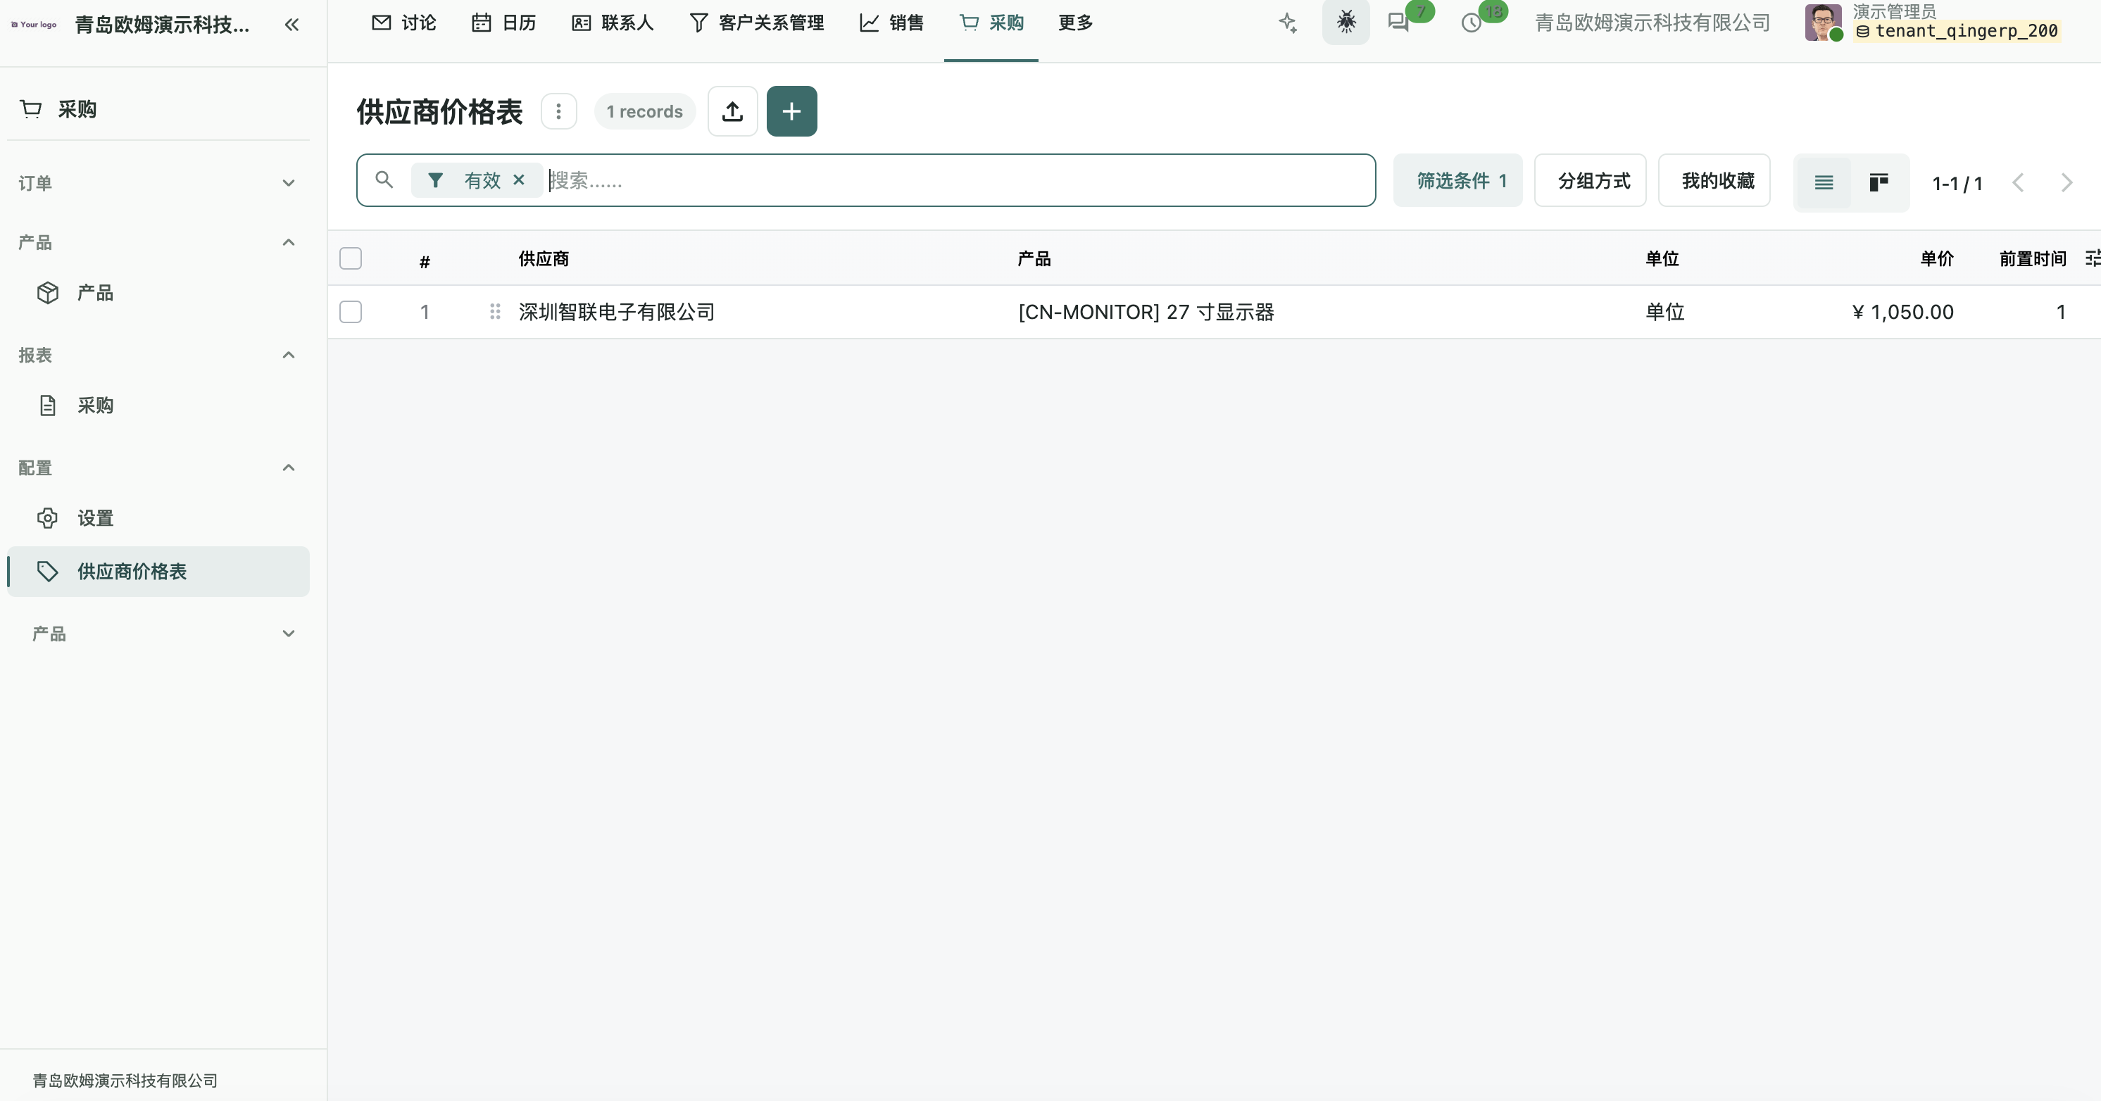Screen dimensions: 2101x1101
Task: Open the 筛选条件 filter dropdown
Action: pyautogui.click(x=1457, y=180)
